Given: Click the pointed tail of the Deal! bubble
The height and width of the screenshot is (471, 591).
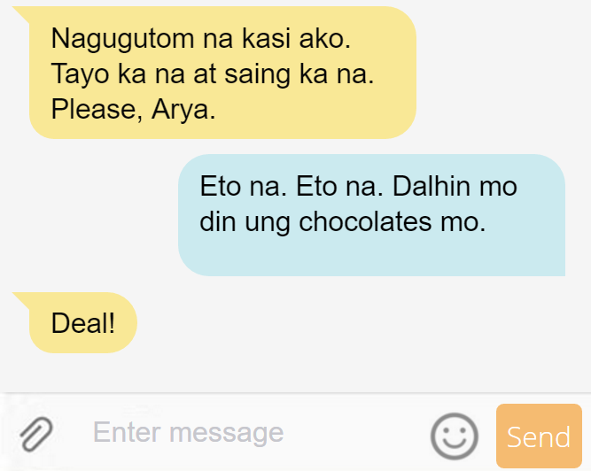Looking at the screenshot, I should (22, 300).
